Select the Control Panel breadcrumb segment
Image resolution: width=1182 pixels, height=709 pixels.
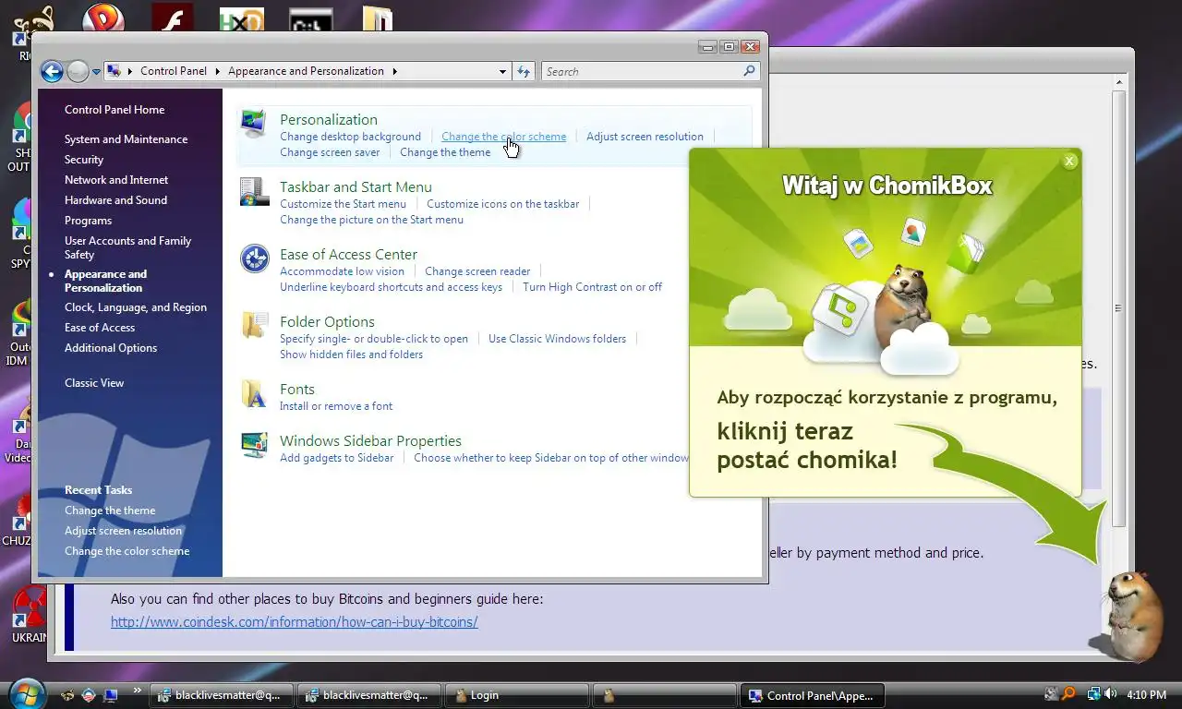174,71
